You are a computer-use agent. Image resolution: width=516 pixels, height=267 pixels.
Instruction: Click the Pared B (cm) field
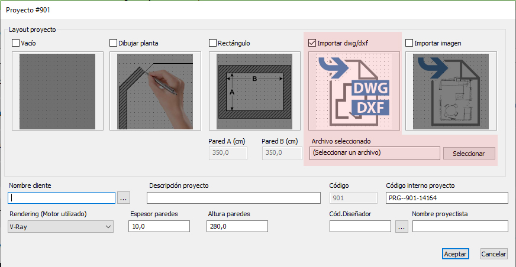[282, 153]
